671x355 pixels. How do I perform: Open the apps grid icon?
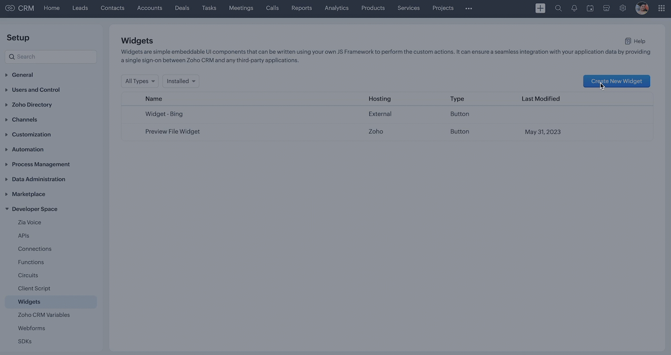click(661, 8)
